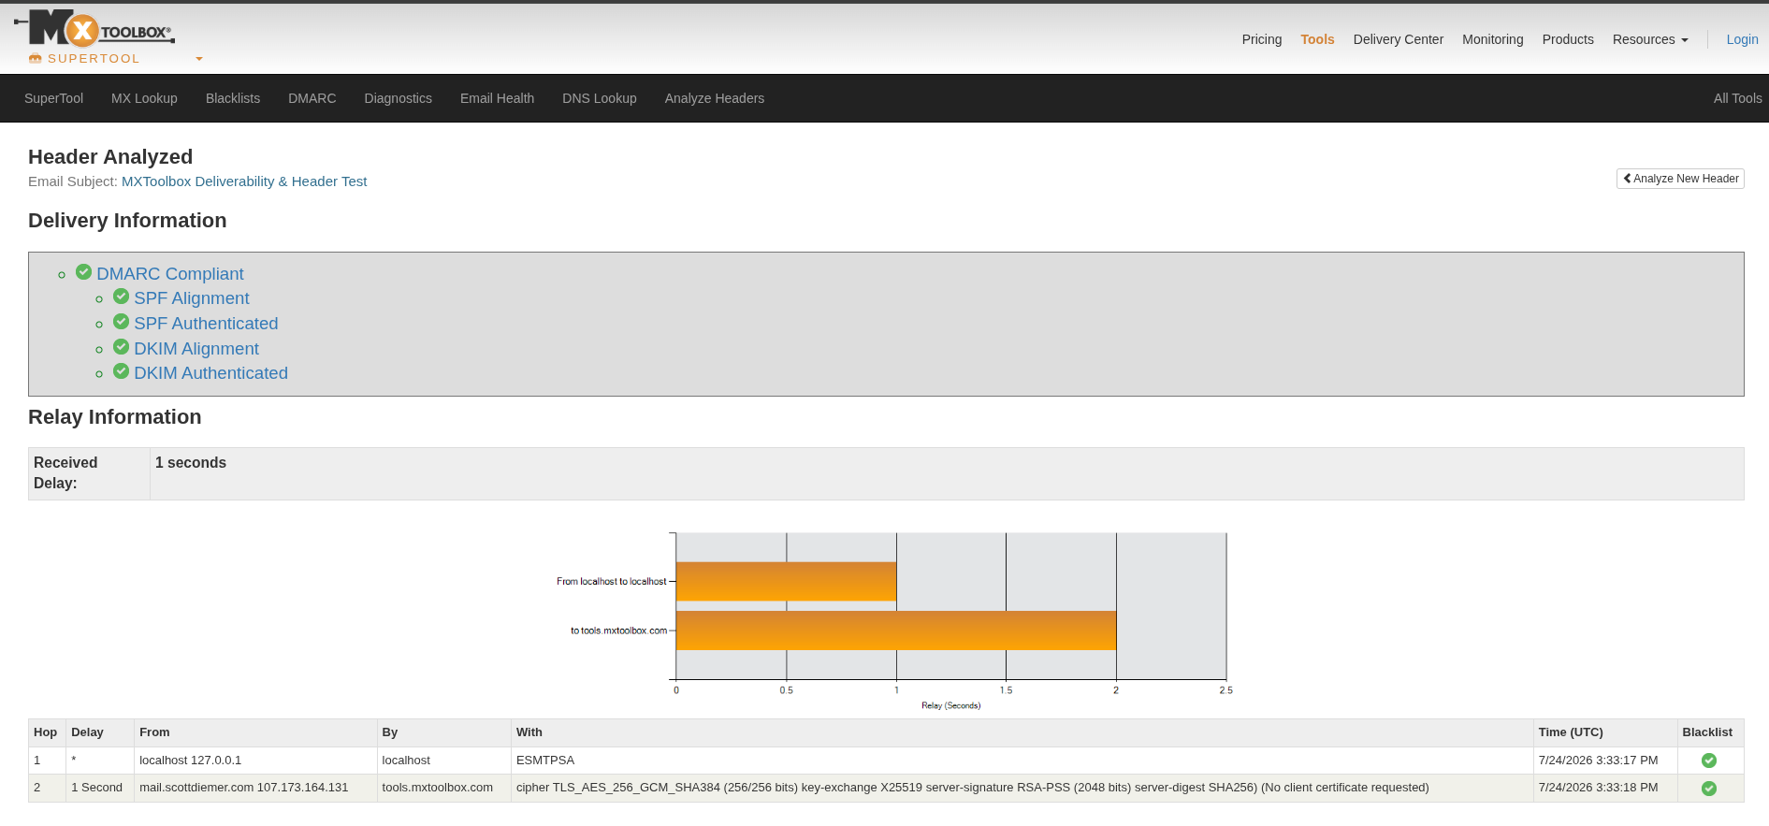Click the DKIM Alignment link

pos(196,349)
